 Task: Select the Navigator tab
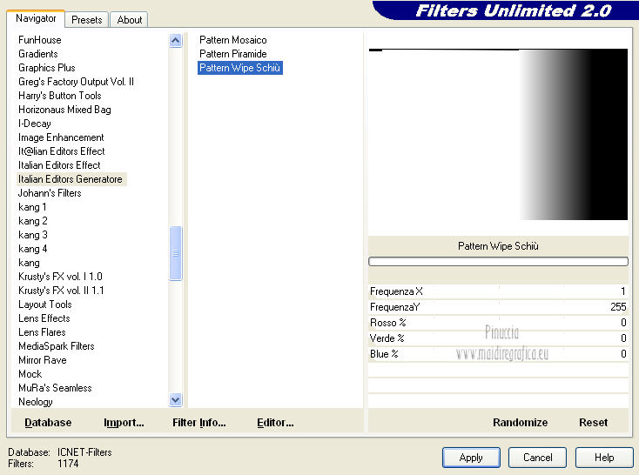point(36,18)
